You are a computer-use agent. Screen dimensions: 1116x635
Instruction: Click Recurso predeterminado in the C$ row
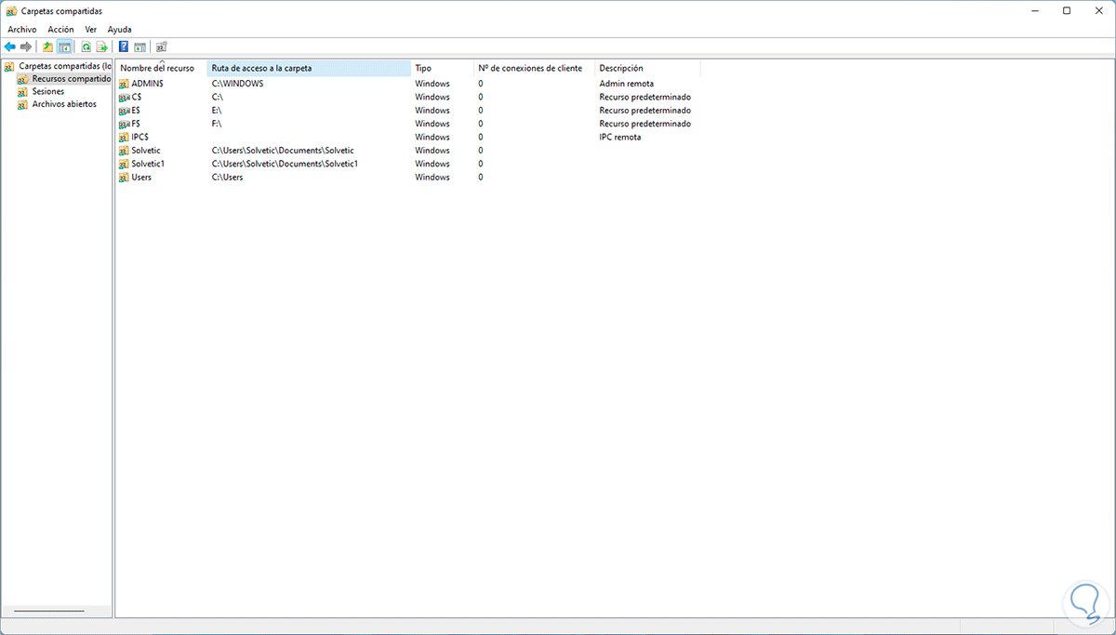click(644, 97)
